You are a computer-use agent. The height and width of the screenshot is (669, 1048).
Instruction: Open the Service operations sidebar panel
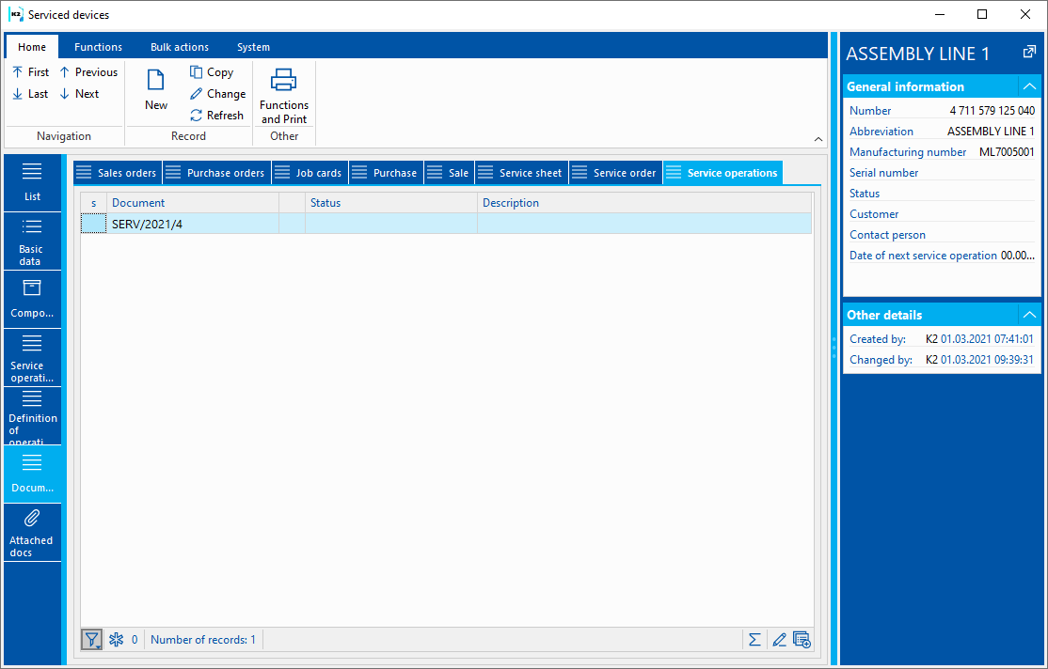click(x=32, y=358)
